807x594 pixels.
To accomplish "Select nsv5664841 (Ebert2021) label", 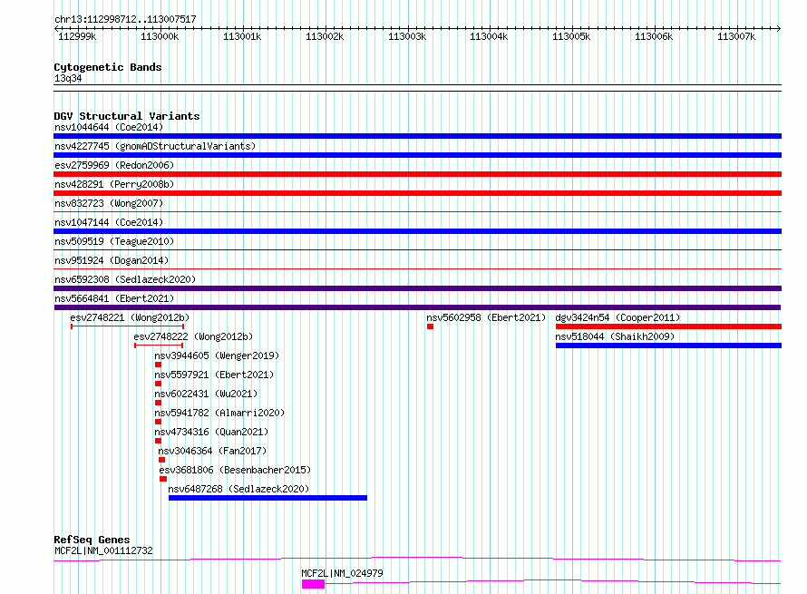I will click(x=114, y=298).
